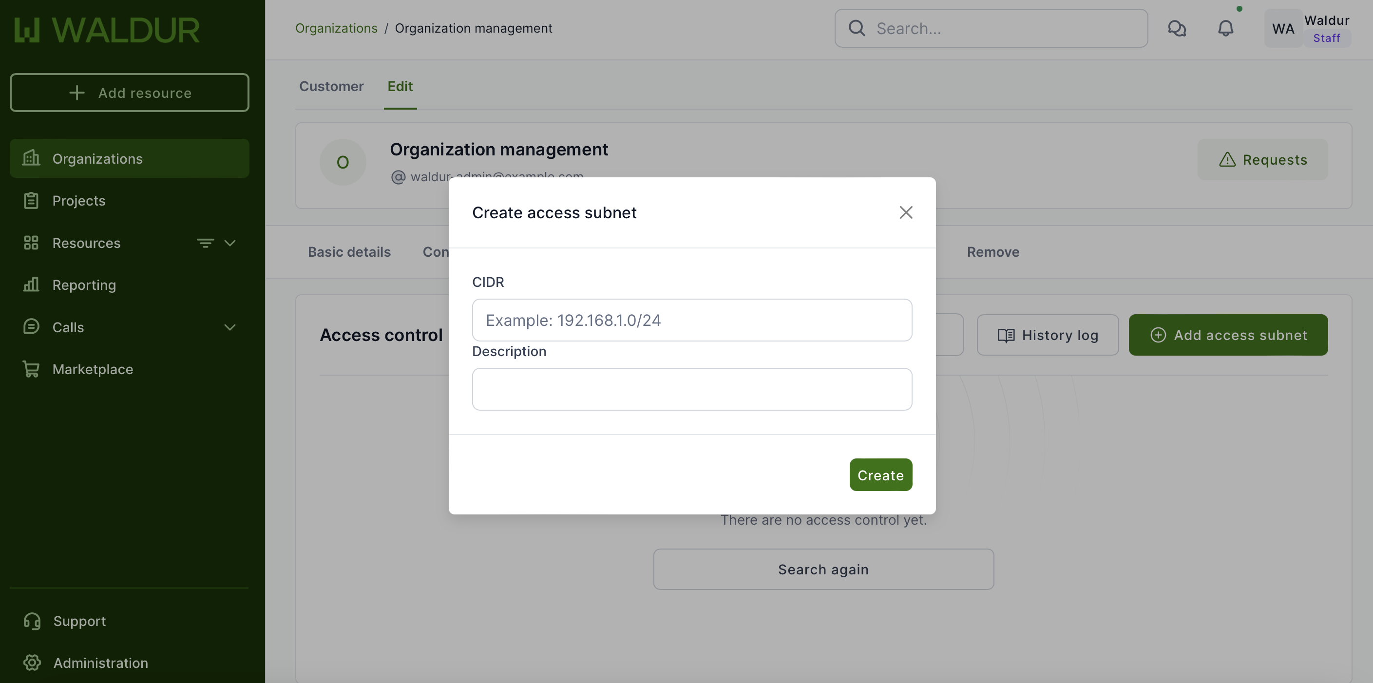Viewport: 1373px width, 683px height.
Task: Open Support via headset icon
Action: coord(32,621)
